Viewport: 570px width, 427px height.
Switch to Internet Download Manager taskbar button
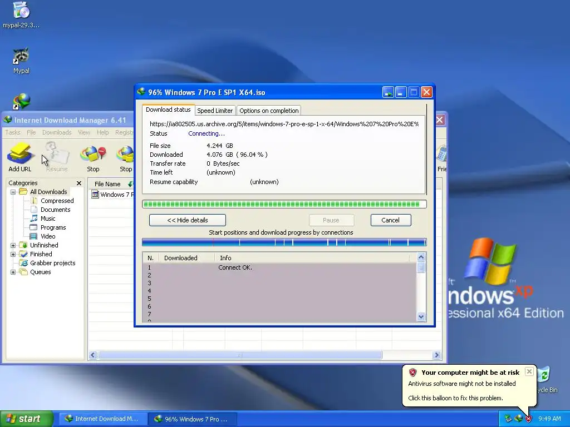pos(103,419)
